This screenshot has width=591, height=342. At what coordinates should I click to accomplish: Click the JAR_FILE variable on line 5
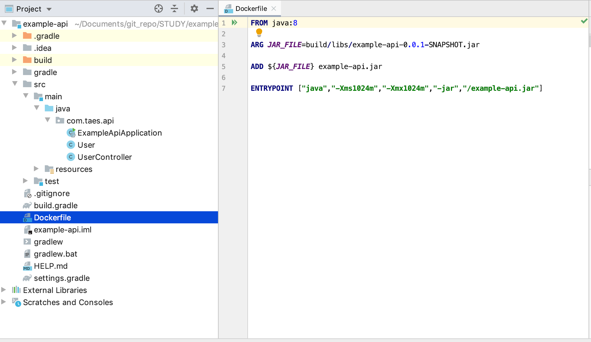coord(293,67)
